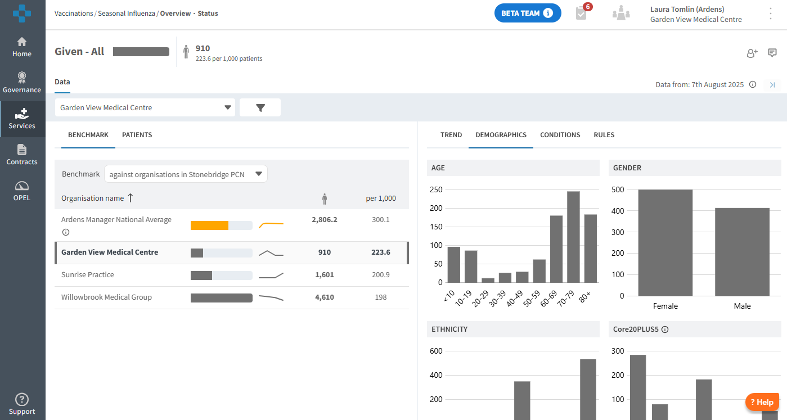
Task: Open the Benchmark organisations dropdown
Action: (186, 174)
